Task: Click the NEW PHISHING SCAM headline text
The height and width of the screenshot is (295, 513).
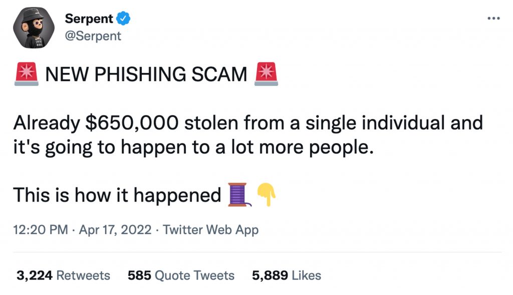Action: pyautogui.click(x=146, y=75)
